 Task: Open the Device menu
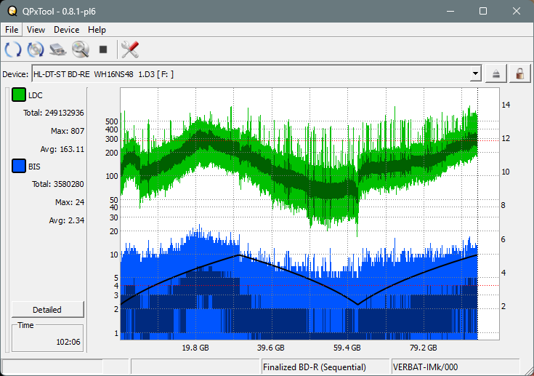66,30
